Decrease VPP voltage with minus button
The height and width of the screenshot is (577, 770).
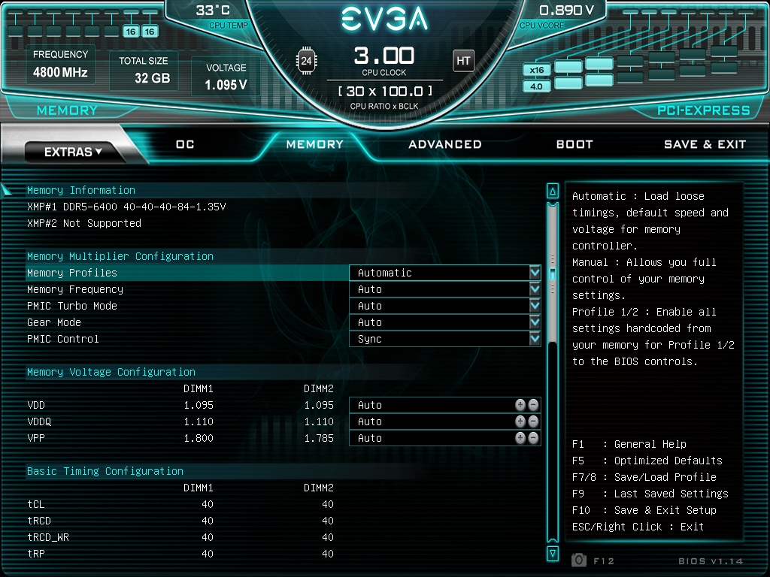533,438
